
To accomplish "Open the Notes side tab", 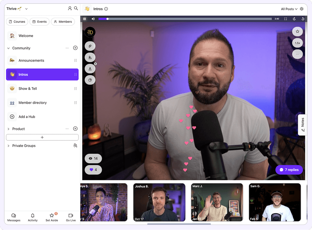I will [x=302, y=125].
